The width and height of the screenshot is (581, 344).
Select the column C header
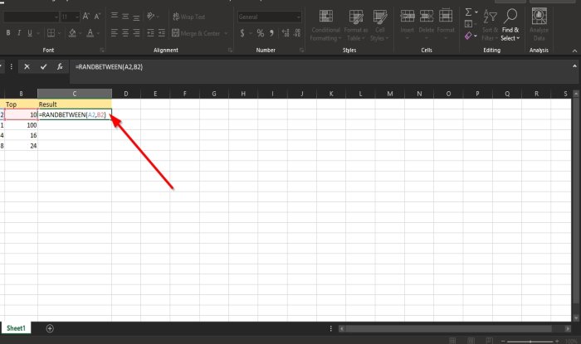click(x=75, y=94)
